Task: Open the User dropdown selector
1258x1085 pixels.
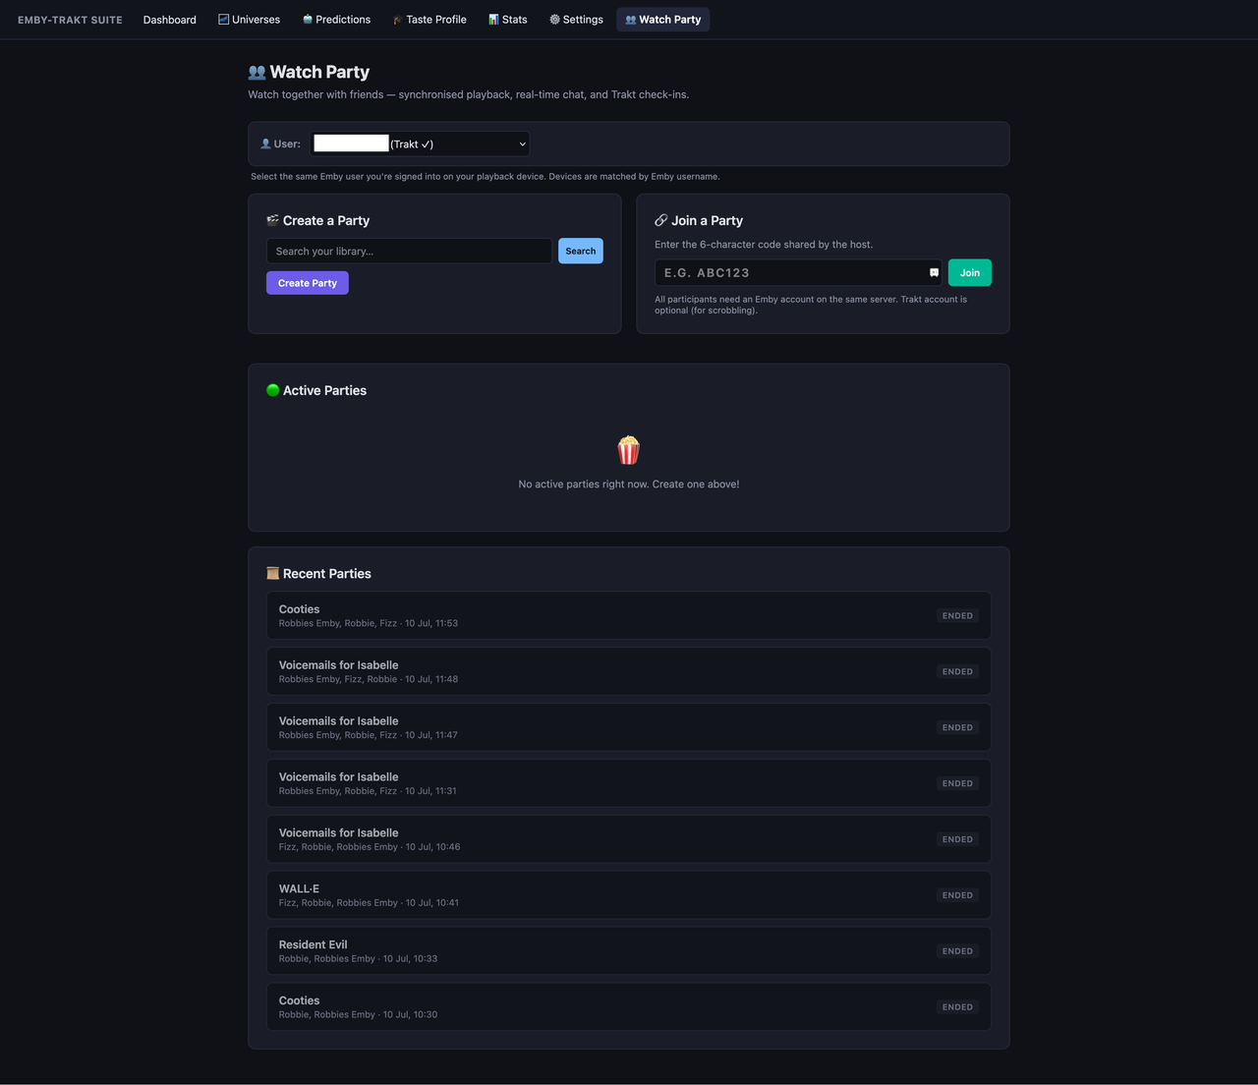Action: 420,143
